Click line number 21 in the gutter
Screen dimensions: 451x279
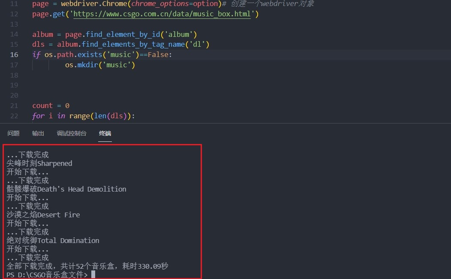point(14,105)
